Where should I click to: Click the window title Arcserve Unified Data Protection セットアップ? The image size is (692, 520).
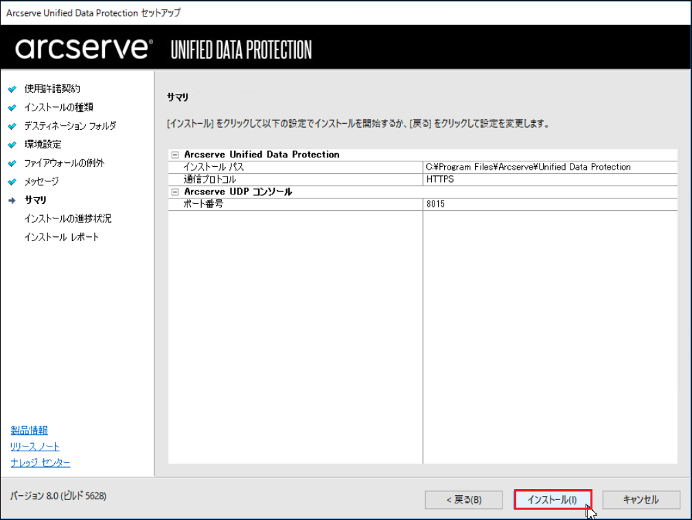[93, 13]
